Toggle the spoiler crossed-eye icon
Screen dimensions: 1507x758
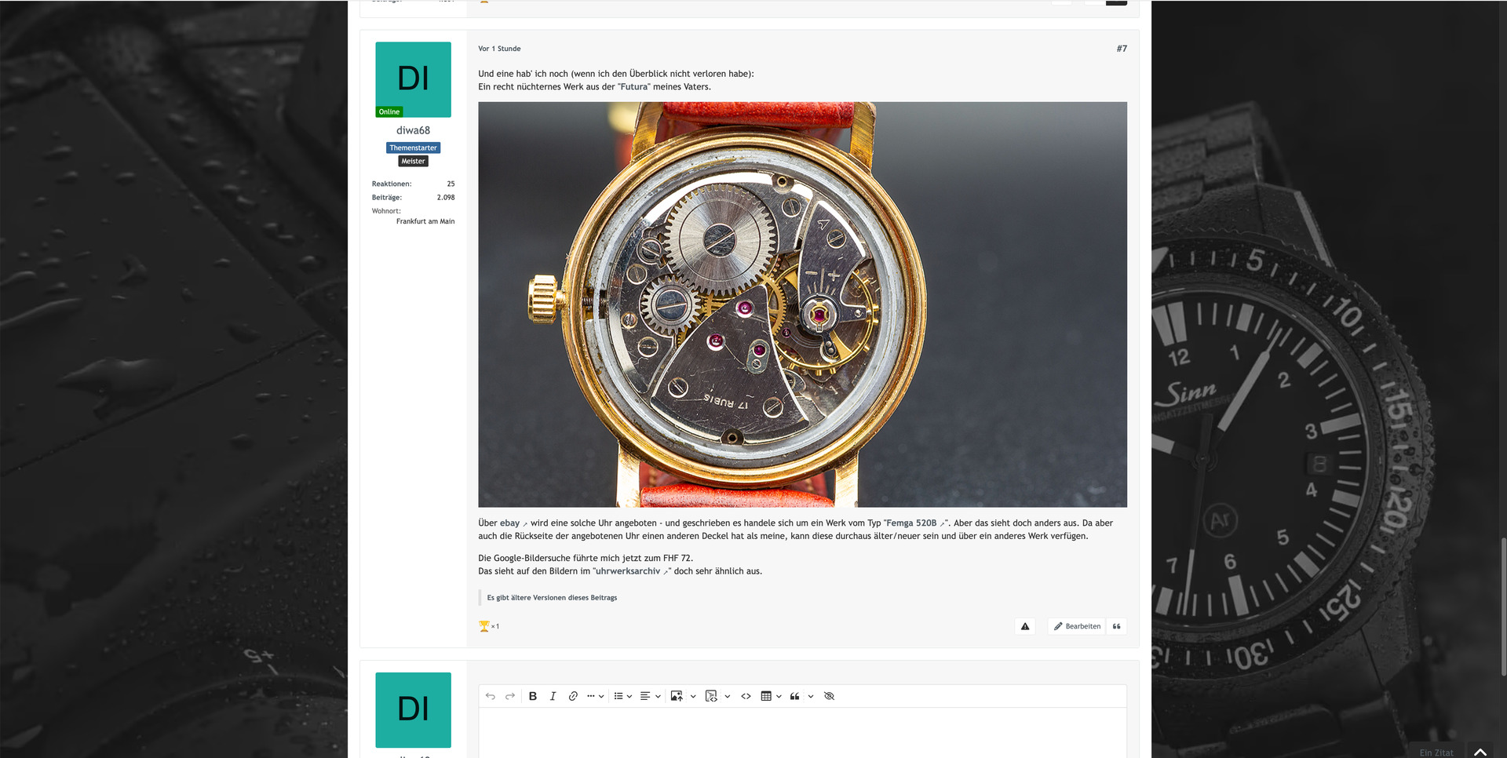click(x=829, y=696)
